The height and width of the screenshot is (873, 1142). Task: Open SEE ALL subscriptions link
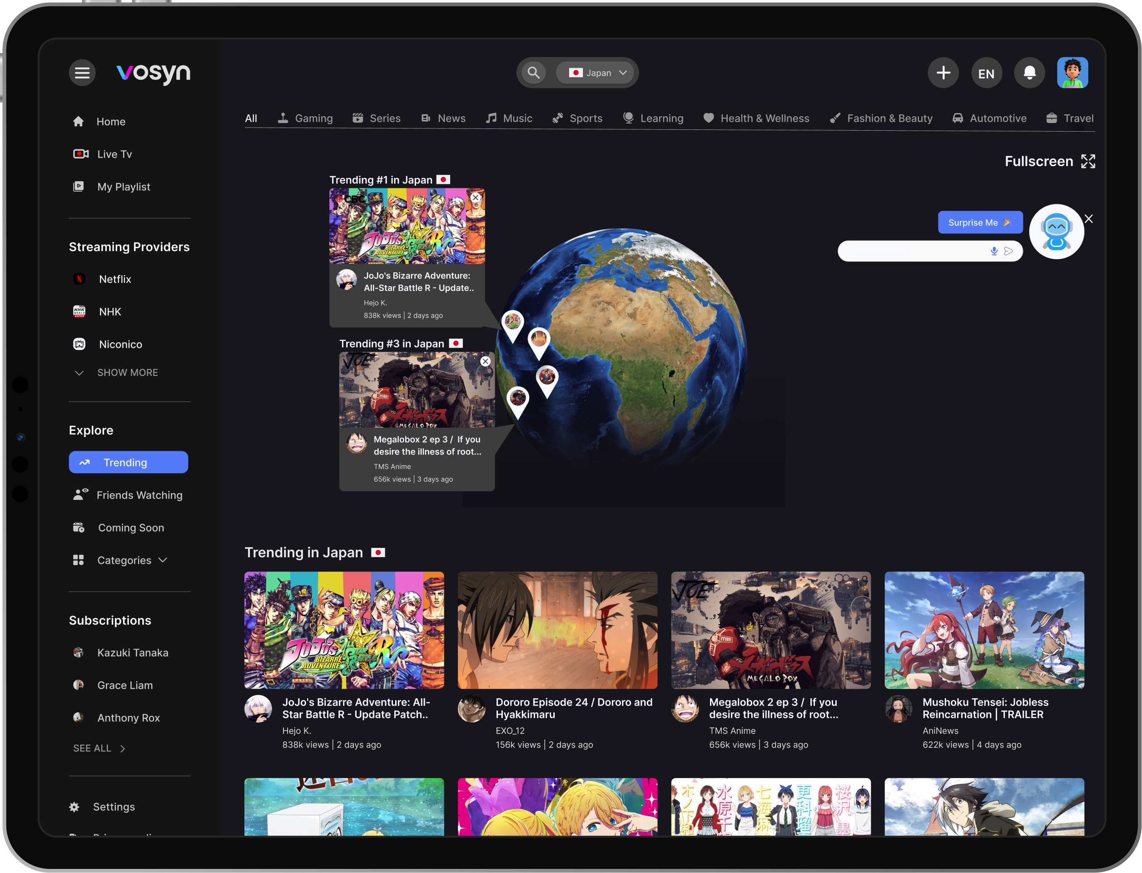tap(99, 748)
